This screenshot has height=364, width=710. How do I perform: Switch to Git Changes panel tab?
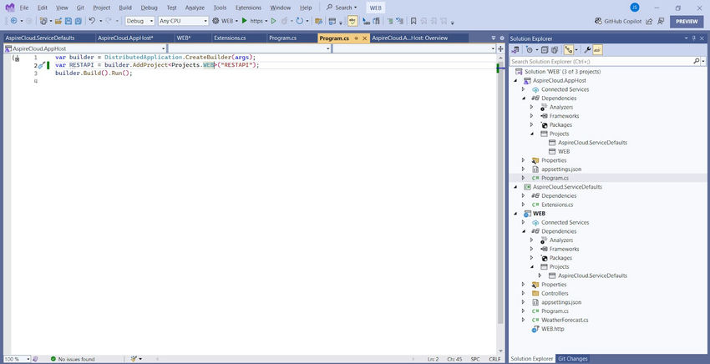click(572, 359)
